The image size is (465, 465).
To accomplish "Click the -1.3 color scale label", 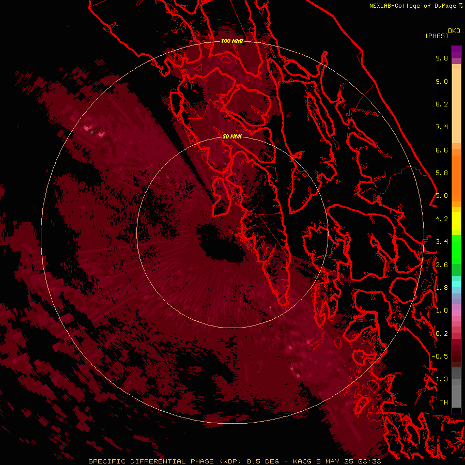I will (x=440, y=379).
